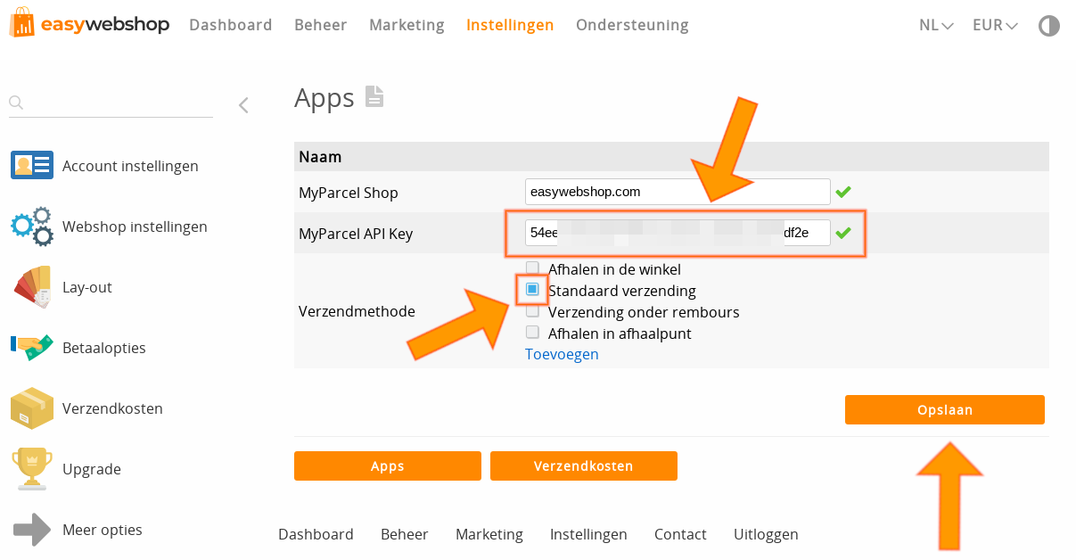Click the easywebshop logo icon

click(x=22, y=23)
